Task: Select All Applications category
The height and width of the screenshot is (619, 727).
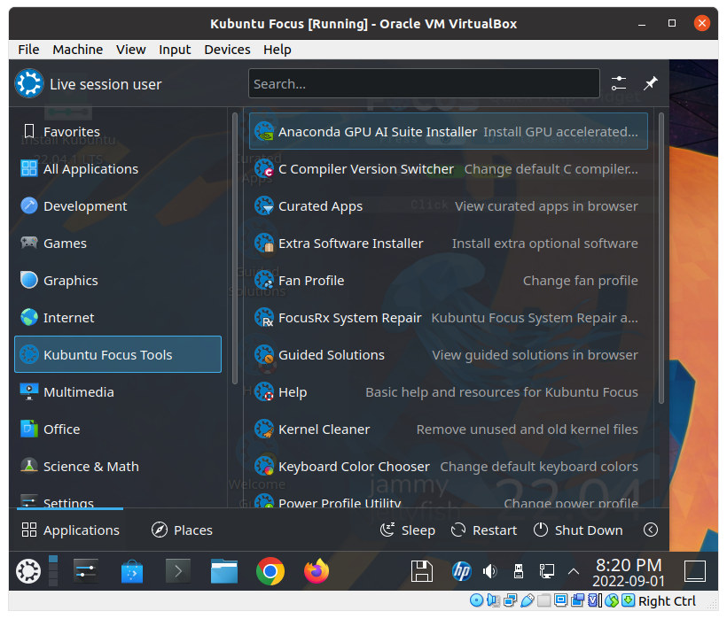Action: coord(118,169)
